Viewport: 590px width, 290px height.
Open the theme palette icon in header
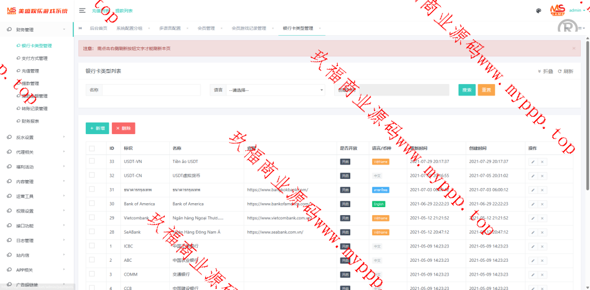tap(538, 10)
